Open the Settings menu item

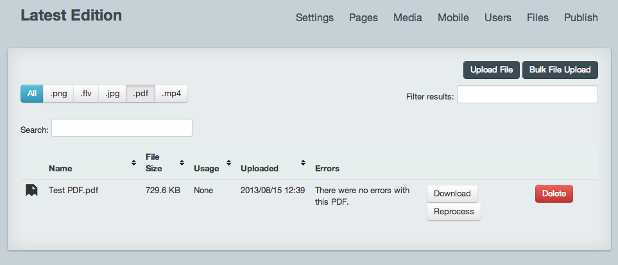tap(314, 18)
